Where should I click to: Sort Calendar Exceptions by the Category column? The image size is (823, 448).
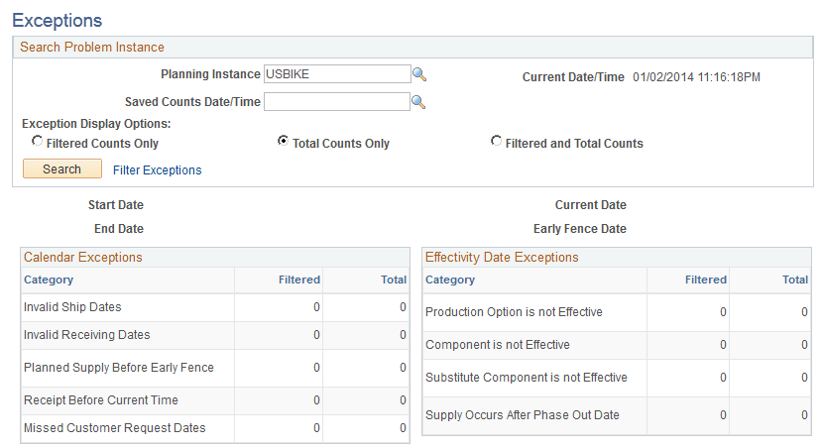point(49,280)
